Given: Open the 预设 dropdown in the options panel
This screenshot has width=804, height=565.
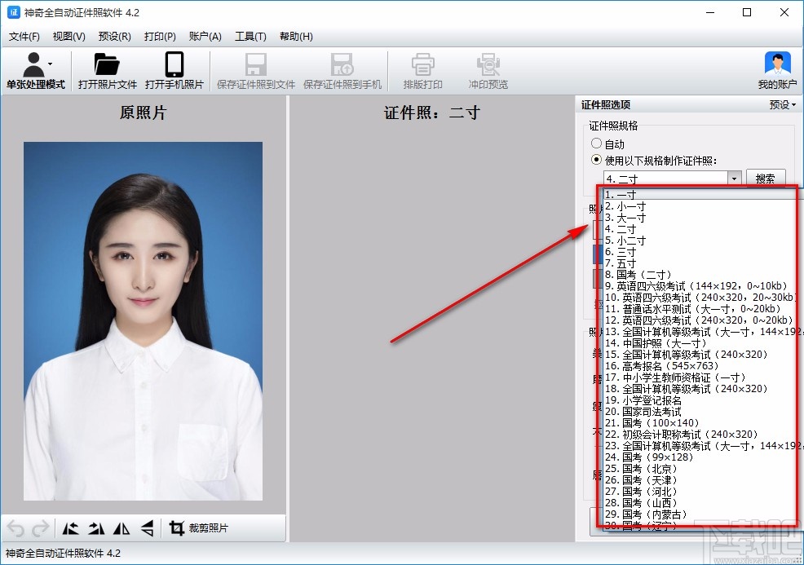Looking at the screenshot, I should (782, 104).
